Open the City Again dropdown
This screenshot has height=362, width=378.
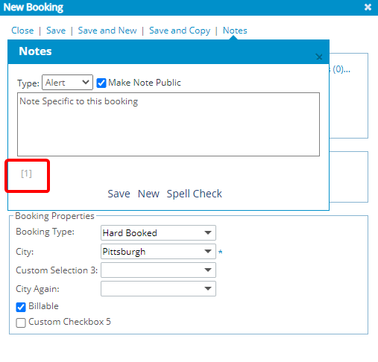[x=158, y=289]
